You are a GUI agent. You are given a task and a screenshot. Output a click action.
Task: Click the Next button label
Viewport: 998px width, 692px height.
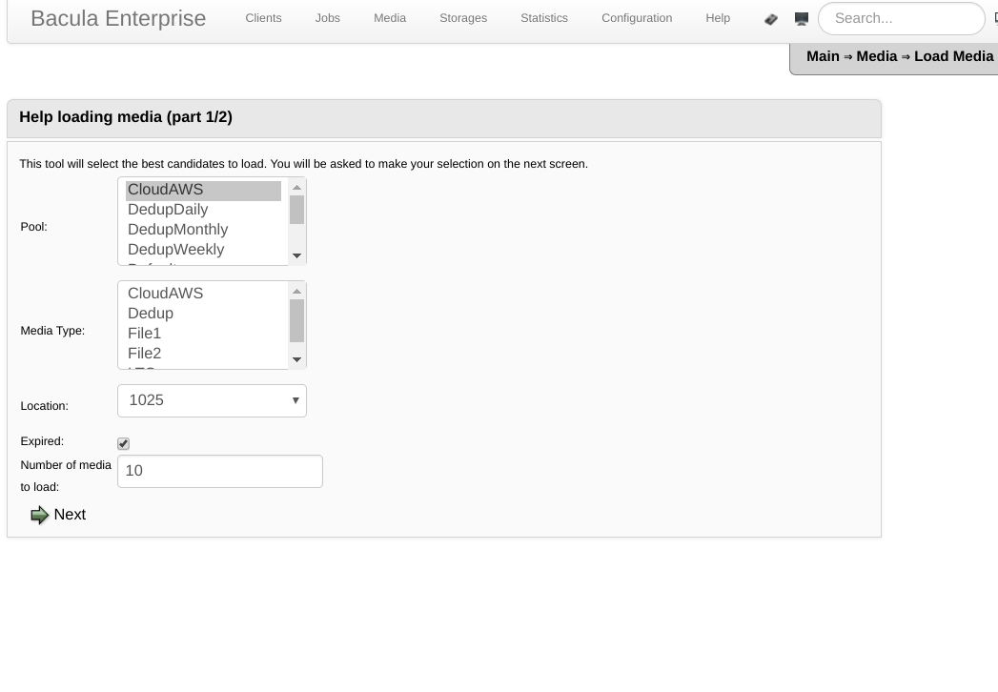tap(70, 515)
